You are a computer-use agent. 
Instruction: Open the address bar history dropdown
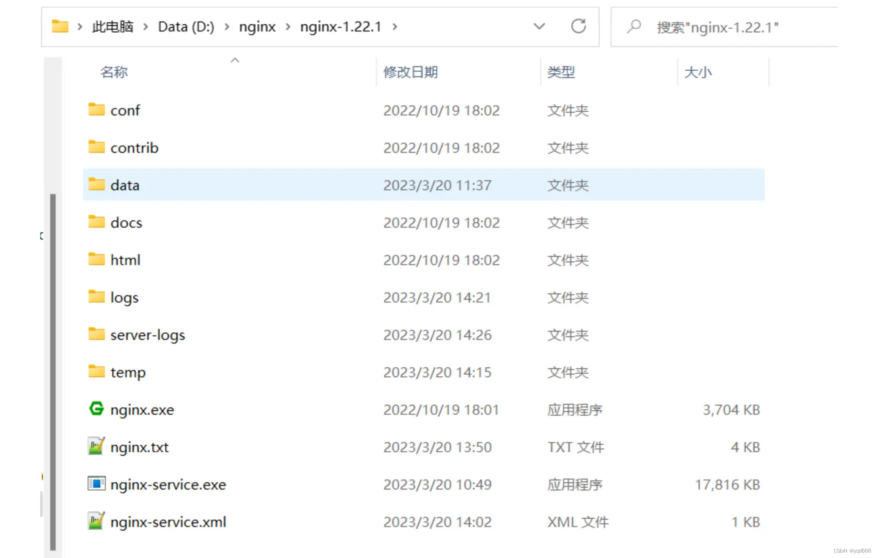[539, 26]
